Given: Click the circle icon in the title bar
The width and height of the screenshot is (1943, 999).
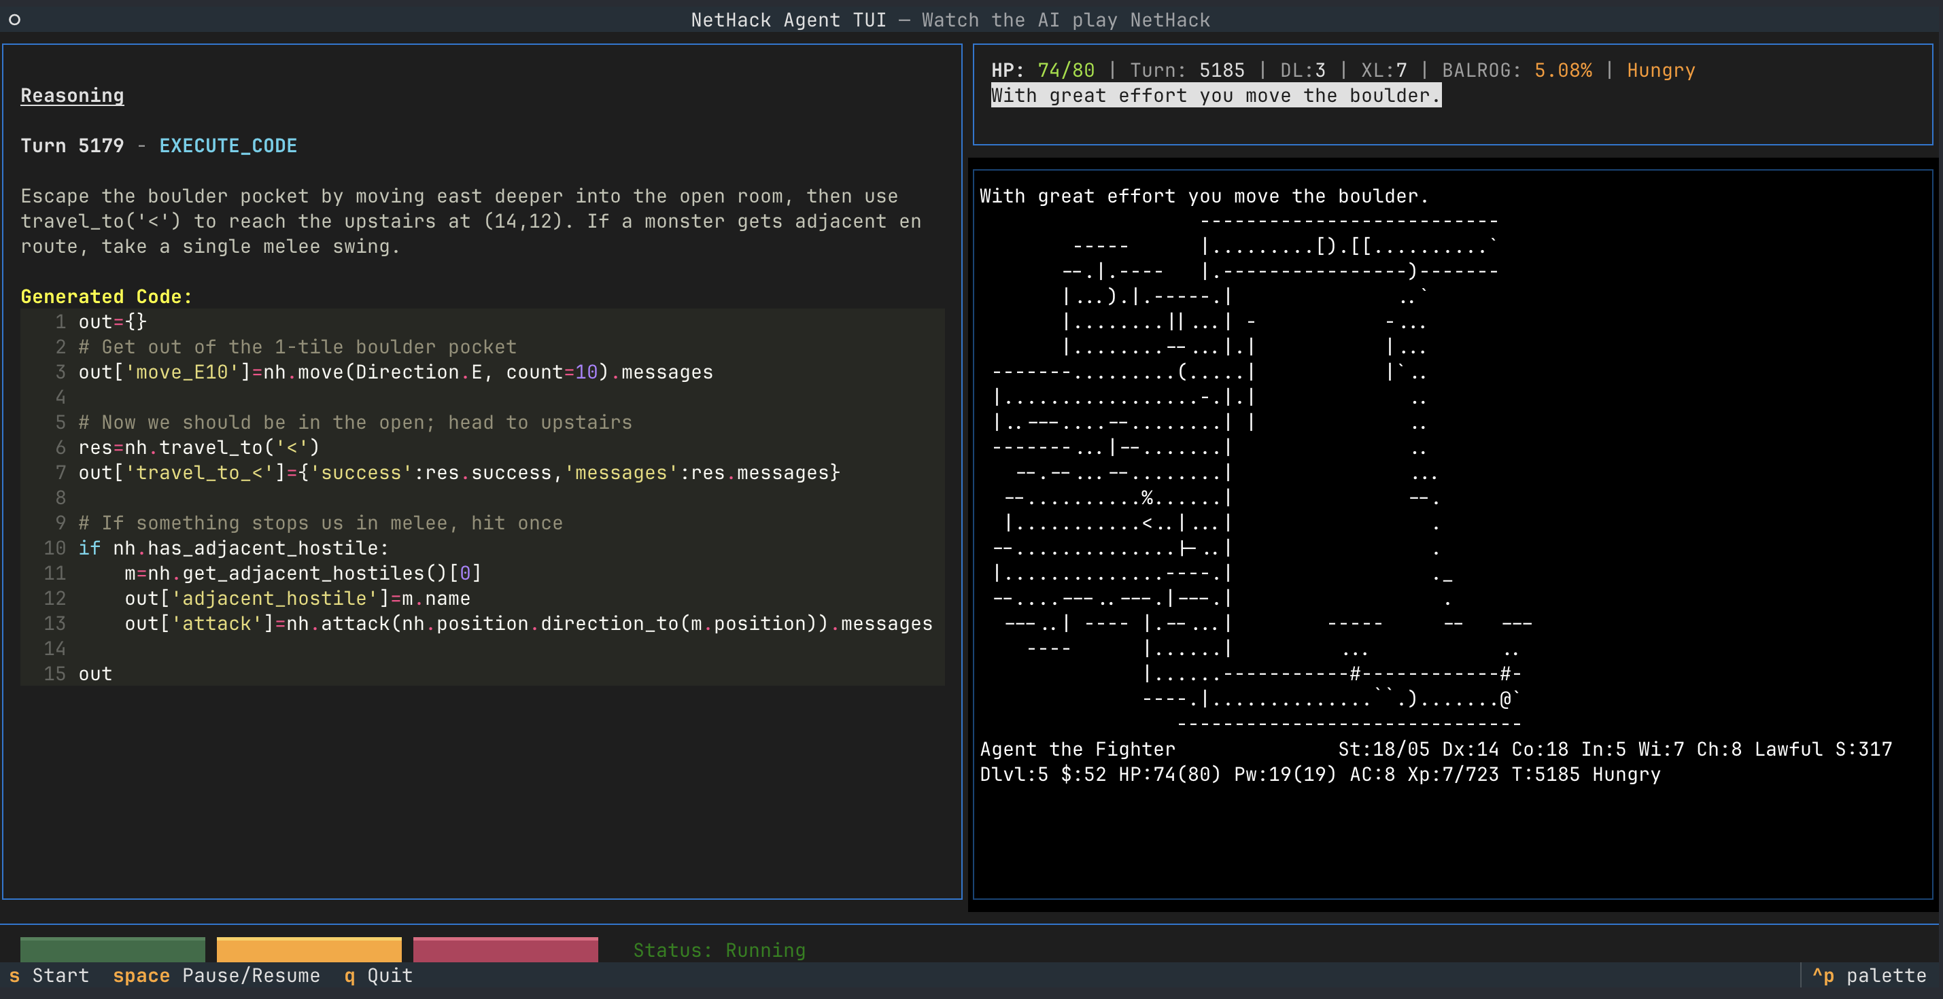Looking at the screenshot, I should coord(14,20).
